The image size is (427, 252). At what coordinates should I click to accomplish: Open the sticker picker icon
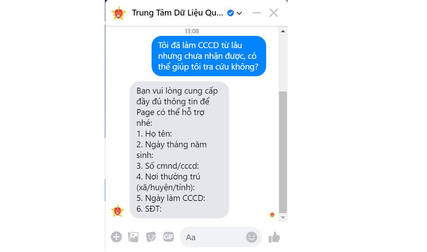point(151,237)
